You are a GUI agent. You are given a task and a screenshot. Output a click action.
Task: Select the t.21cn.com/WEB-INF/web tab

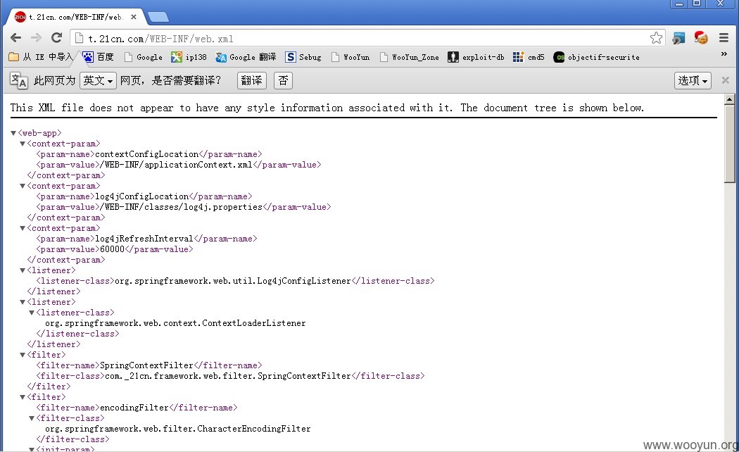(x=75, y=17)
